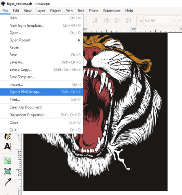182x195 pixels.
Task: Click the Lower selection to bottom icon
Action: tap(95, 21)
